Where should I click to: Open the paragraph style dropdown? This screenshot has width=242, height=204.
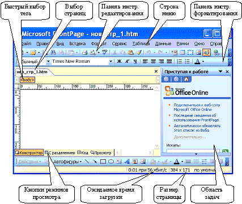coord(48,62)
